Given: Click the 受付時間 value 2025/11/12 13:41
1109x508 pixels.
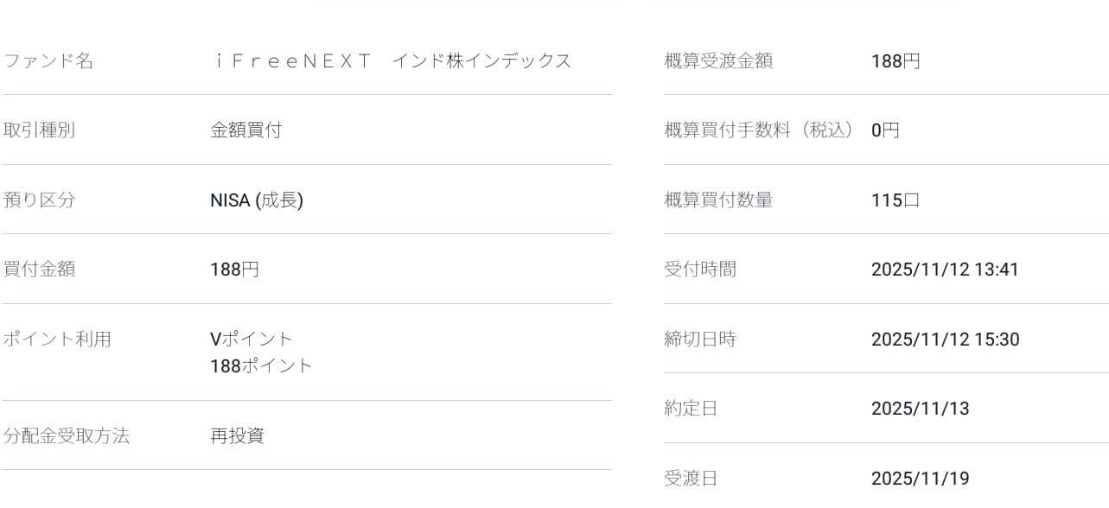Looking at the screenshot, I should click(x=945, y=270).
